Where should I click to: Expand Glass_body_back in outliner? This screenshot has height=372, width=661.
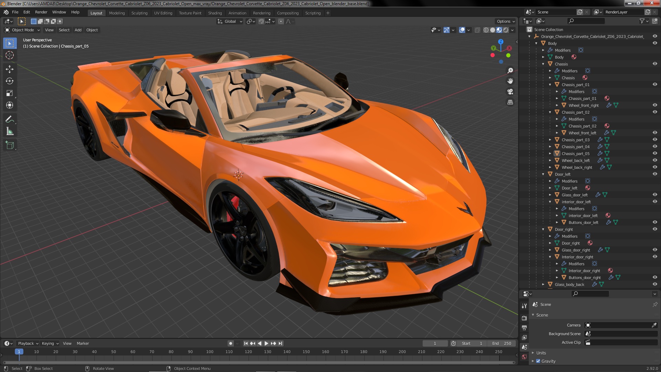point(543,285)
